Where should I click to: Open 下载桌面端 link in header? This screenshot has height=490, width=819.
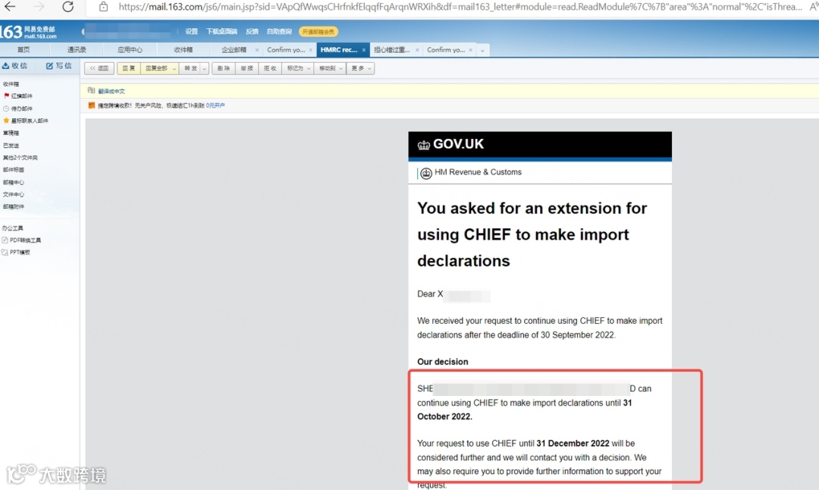(x=221, y=31)
